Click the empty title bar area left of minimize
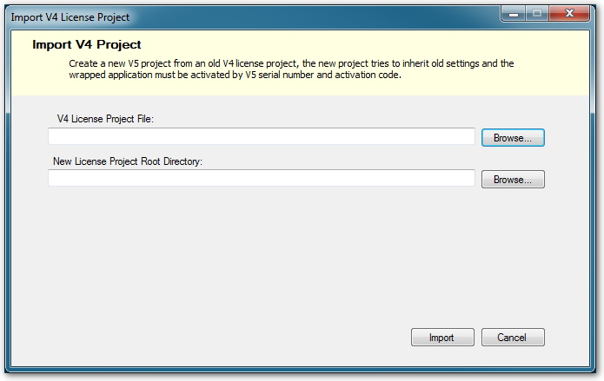Screen dimensions: 604x381 point(315,17)
